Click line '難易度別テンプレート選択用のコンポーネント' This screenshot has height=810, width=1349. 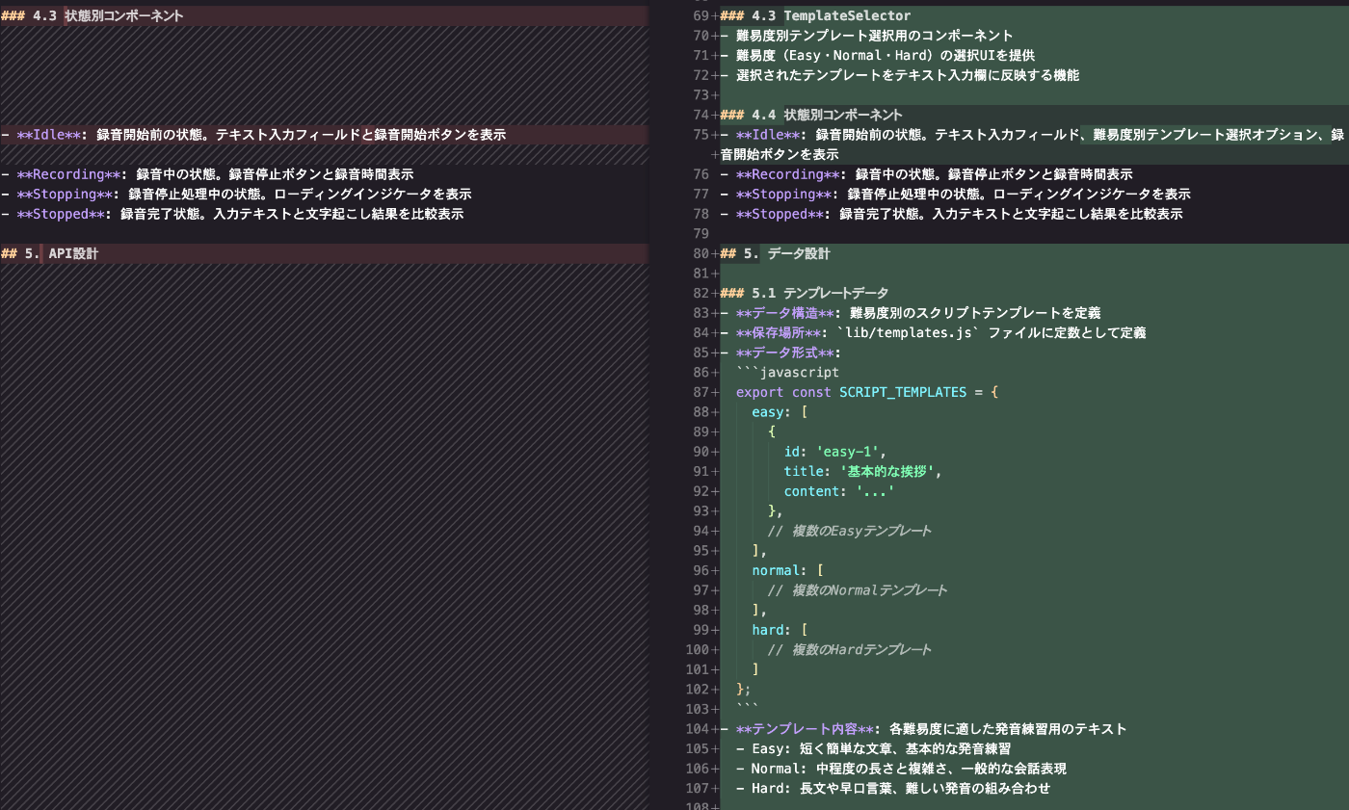pos(866,36)
